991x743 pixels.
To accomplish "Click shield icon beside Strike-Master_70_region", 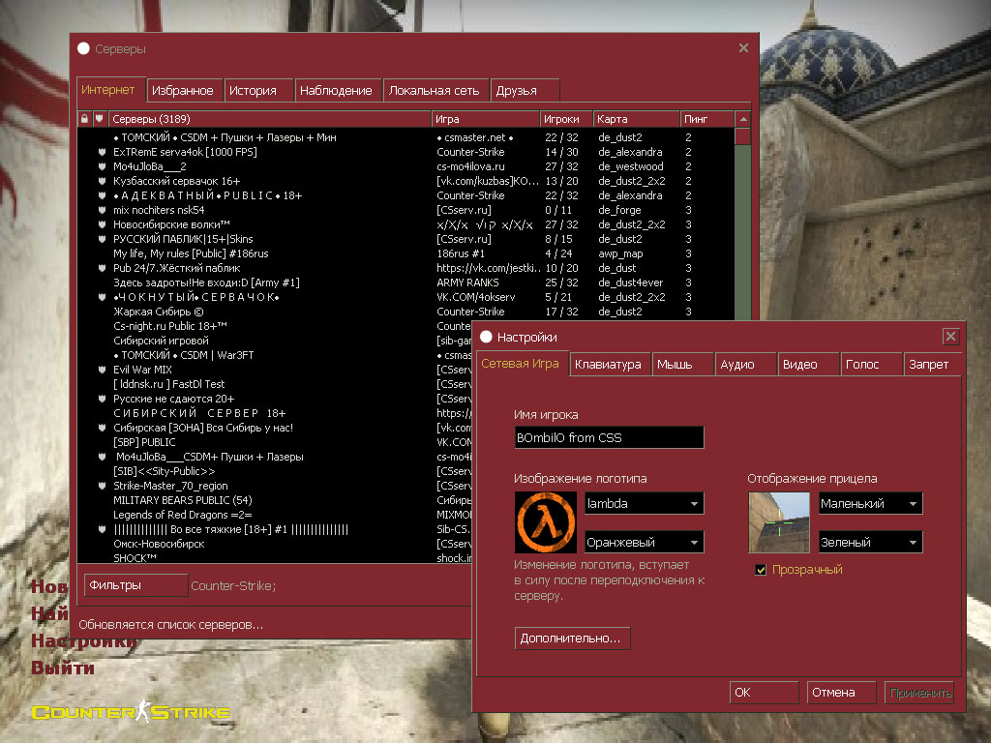I will 101,487.
